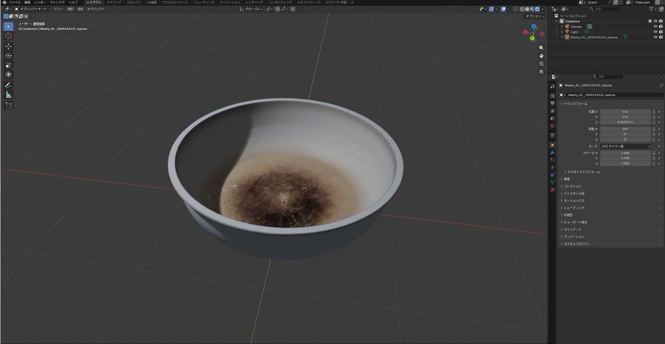Image resolution: width=665 pixels, height=344 pixels.
Task: Open the viewport Object menu
Action: click(x=96, y=9)
